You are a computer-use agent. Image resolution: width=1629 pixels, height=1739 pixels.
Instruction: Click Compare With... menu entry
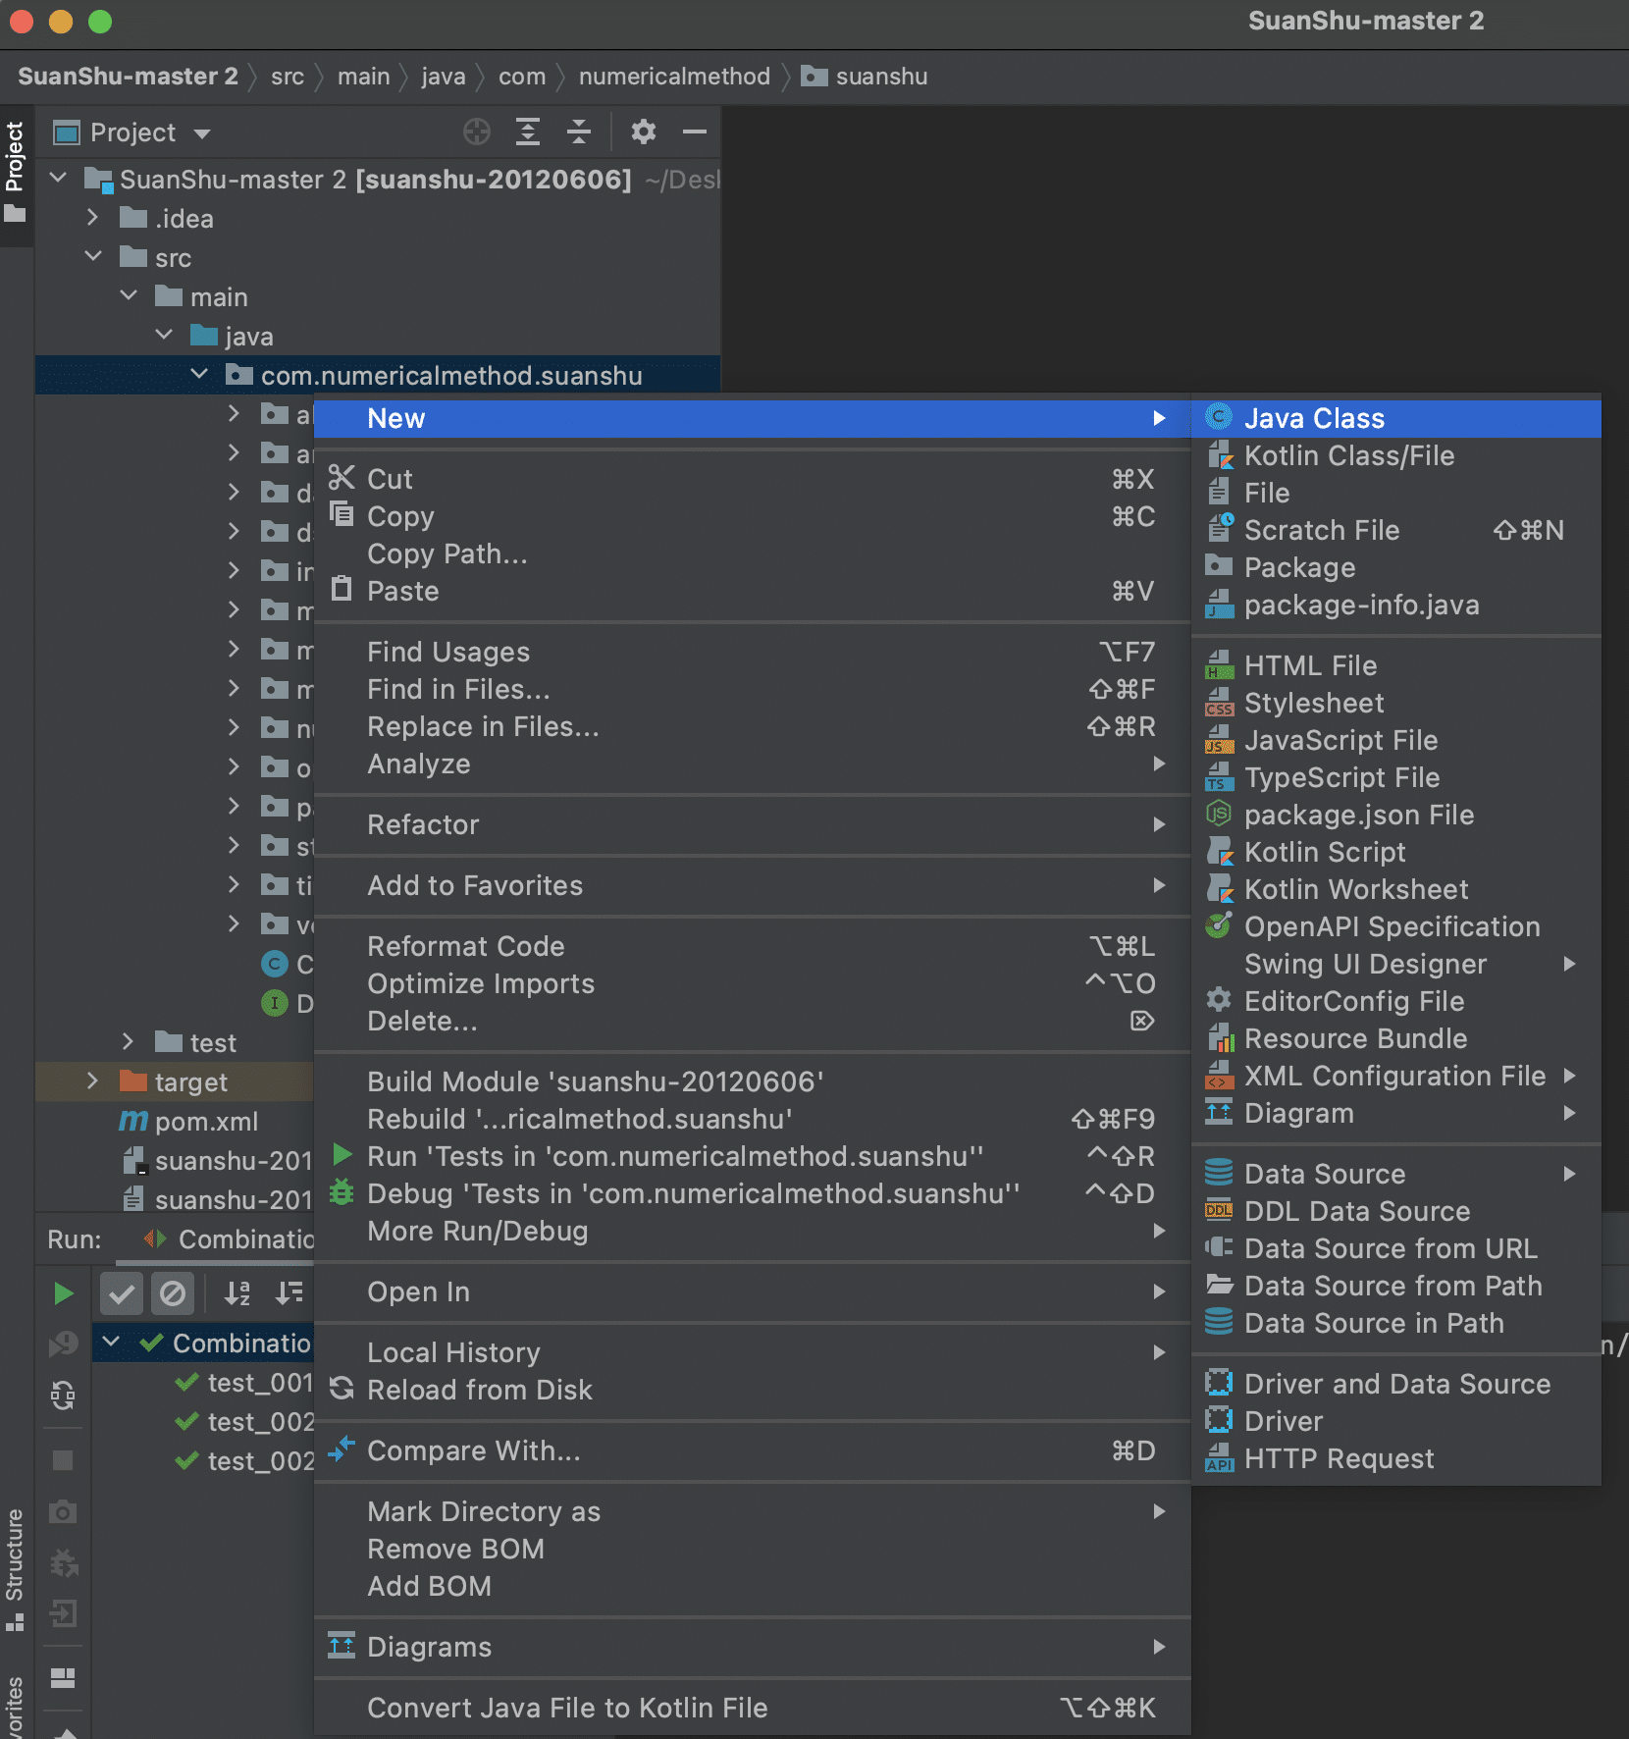point(753,1450)
